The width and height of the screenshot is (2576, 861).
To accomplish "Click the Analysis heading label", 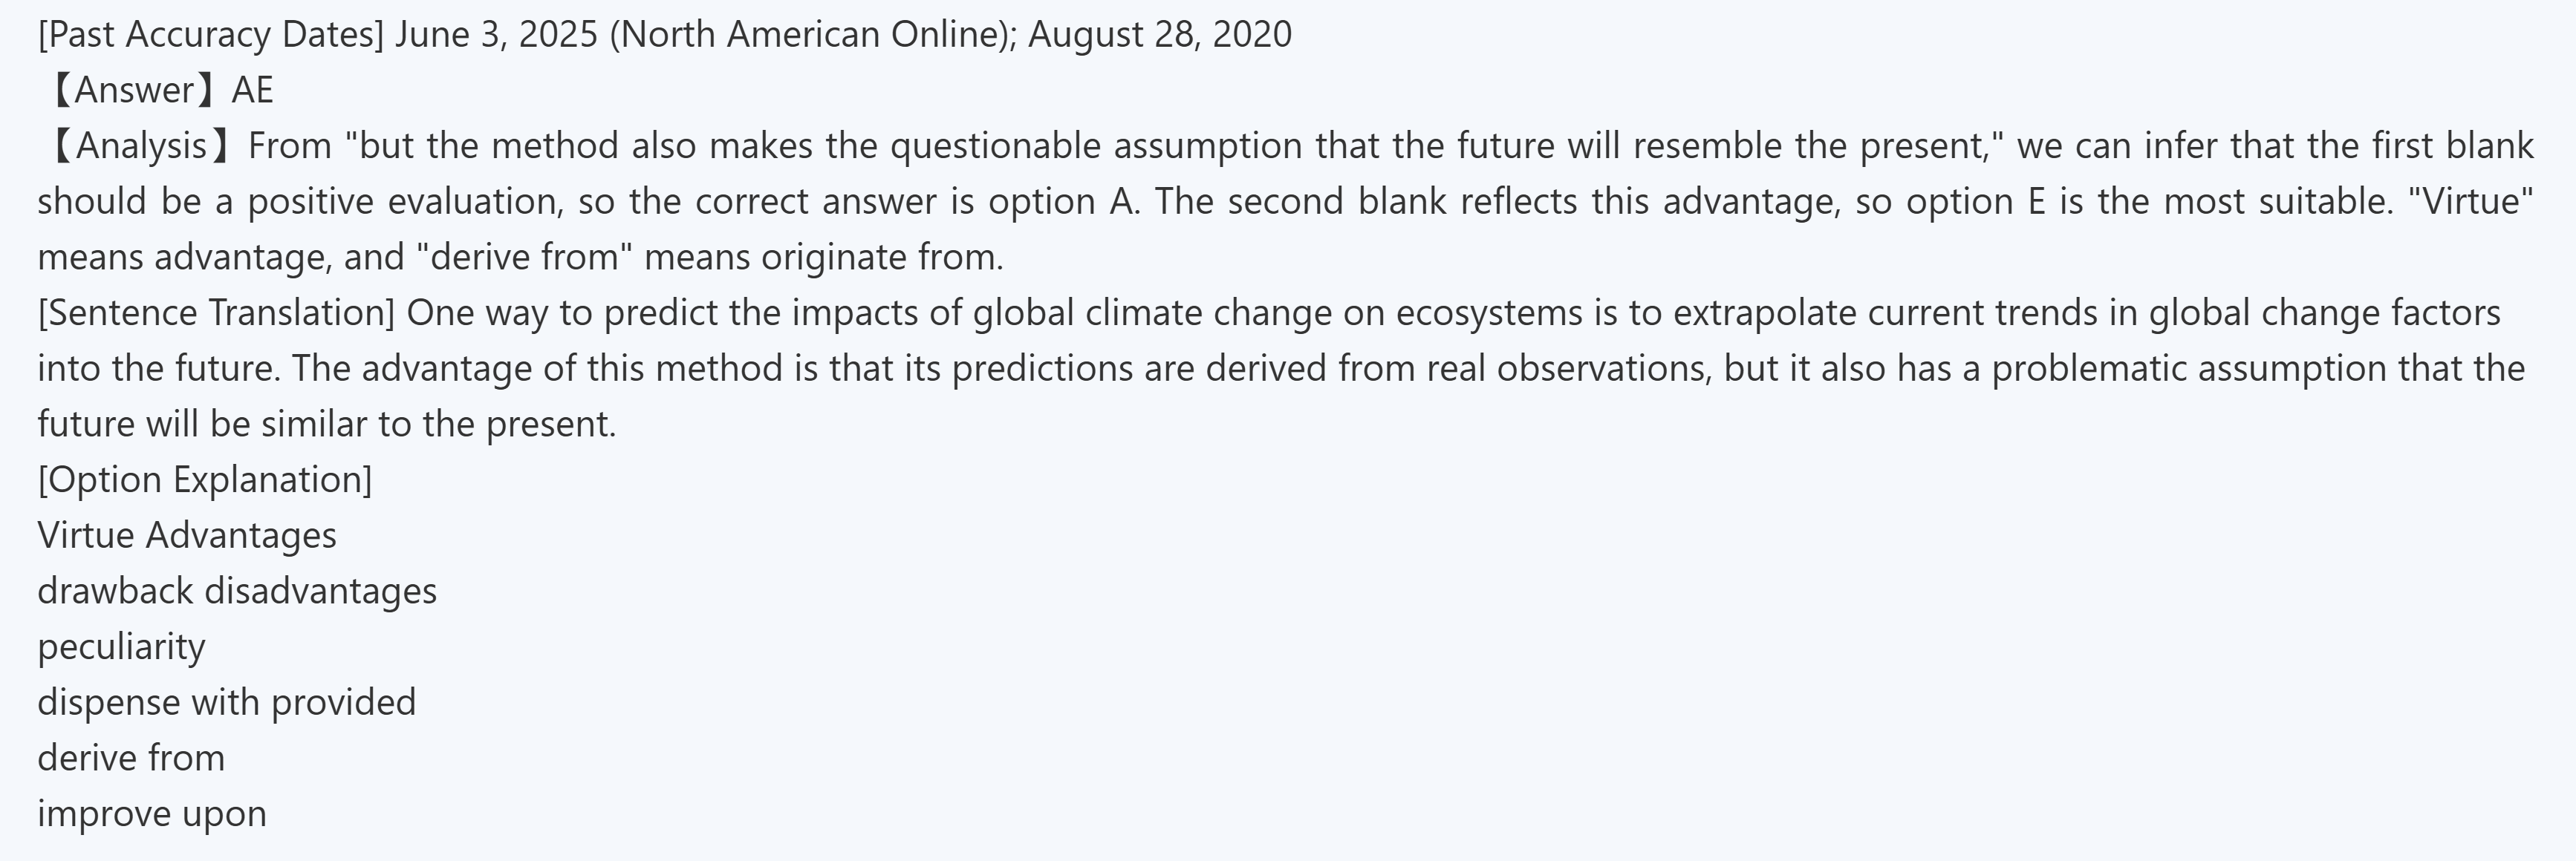I will tap(140, 147).
